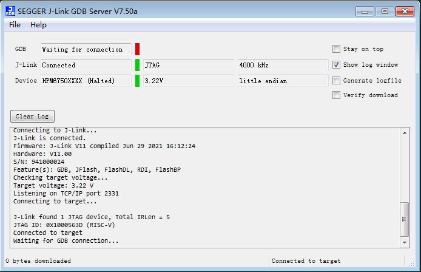Uncheck the Show log window option
421x272 pixels.
click(x=336, y=65)
